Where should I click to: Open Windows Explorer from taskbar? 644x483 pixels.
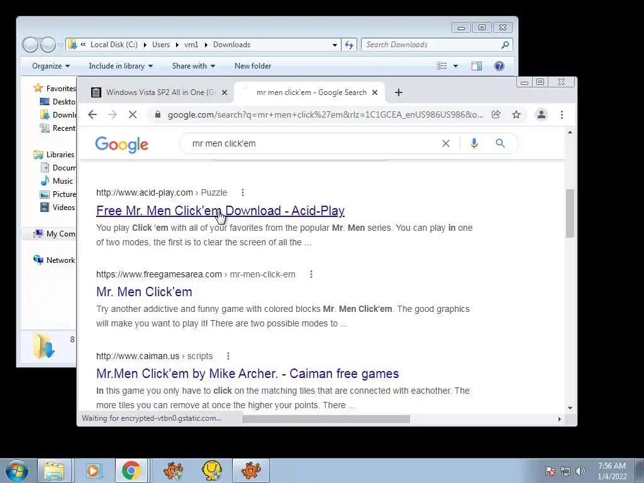[x=54, y=470]
